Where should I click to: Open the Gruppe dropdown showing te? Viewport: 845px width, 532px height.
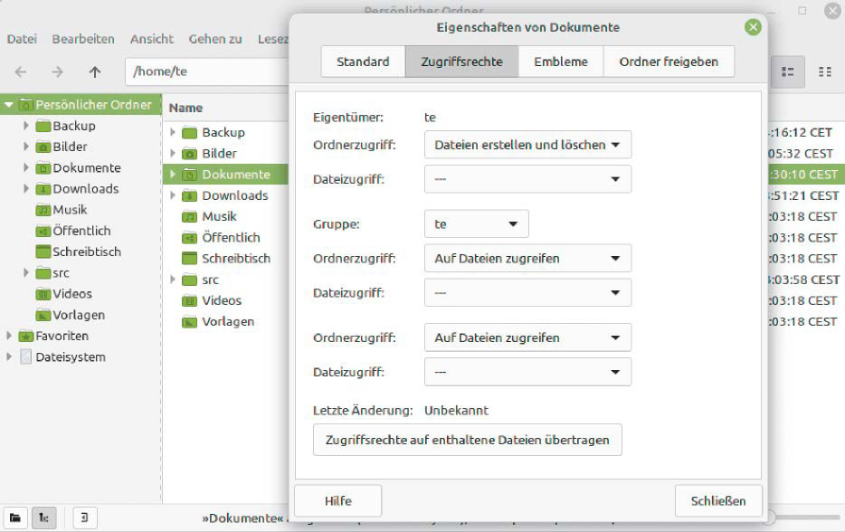pos(476,223)
